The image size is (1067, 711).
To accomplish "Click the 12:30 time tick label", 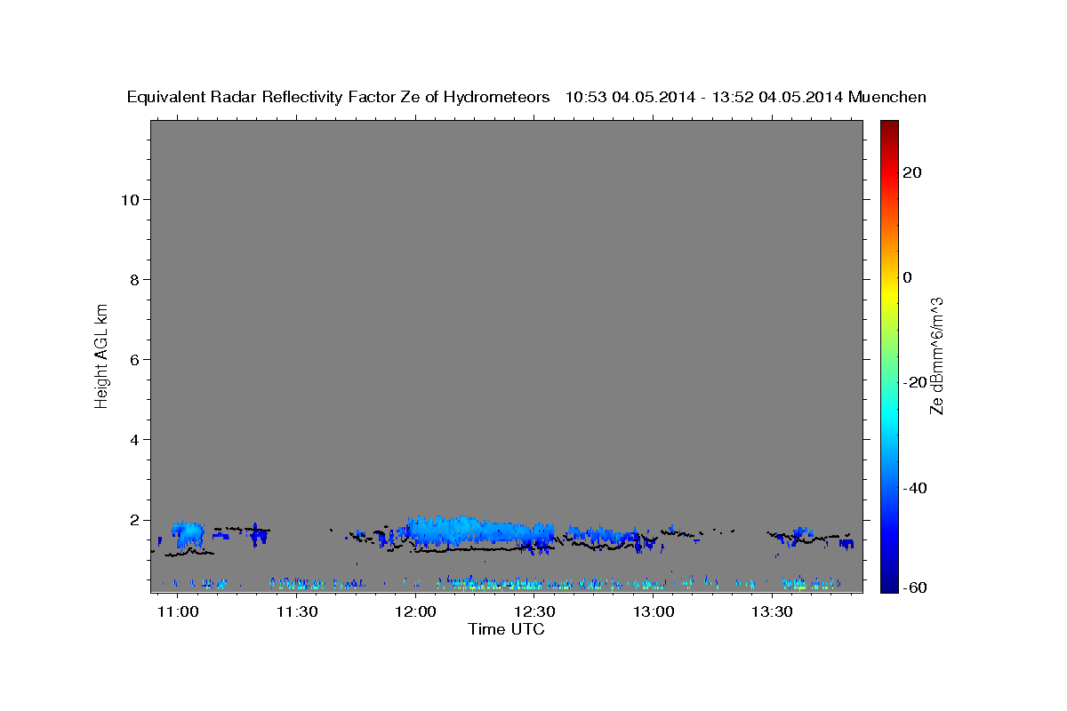I will click(535, 611).
